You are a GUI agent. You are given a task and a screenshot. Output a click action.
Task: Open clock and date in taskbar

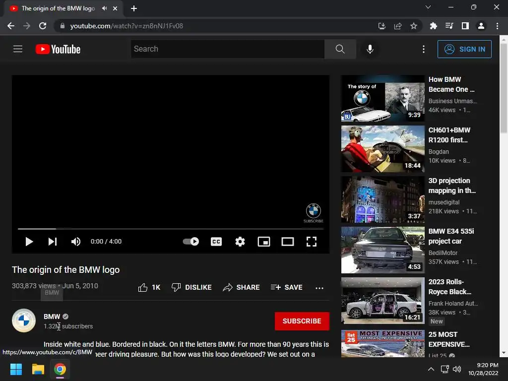click(483, 369)
